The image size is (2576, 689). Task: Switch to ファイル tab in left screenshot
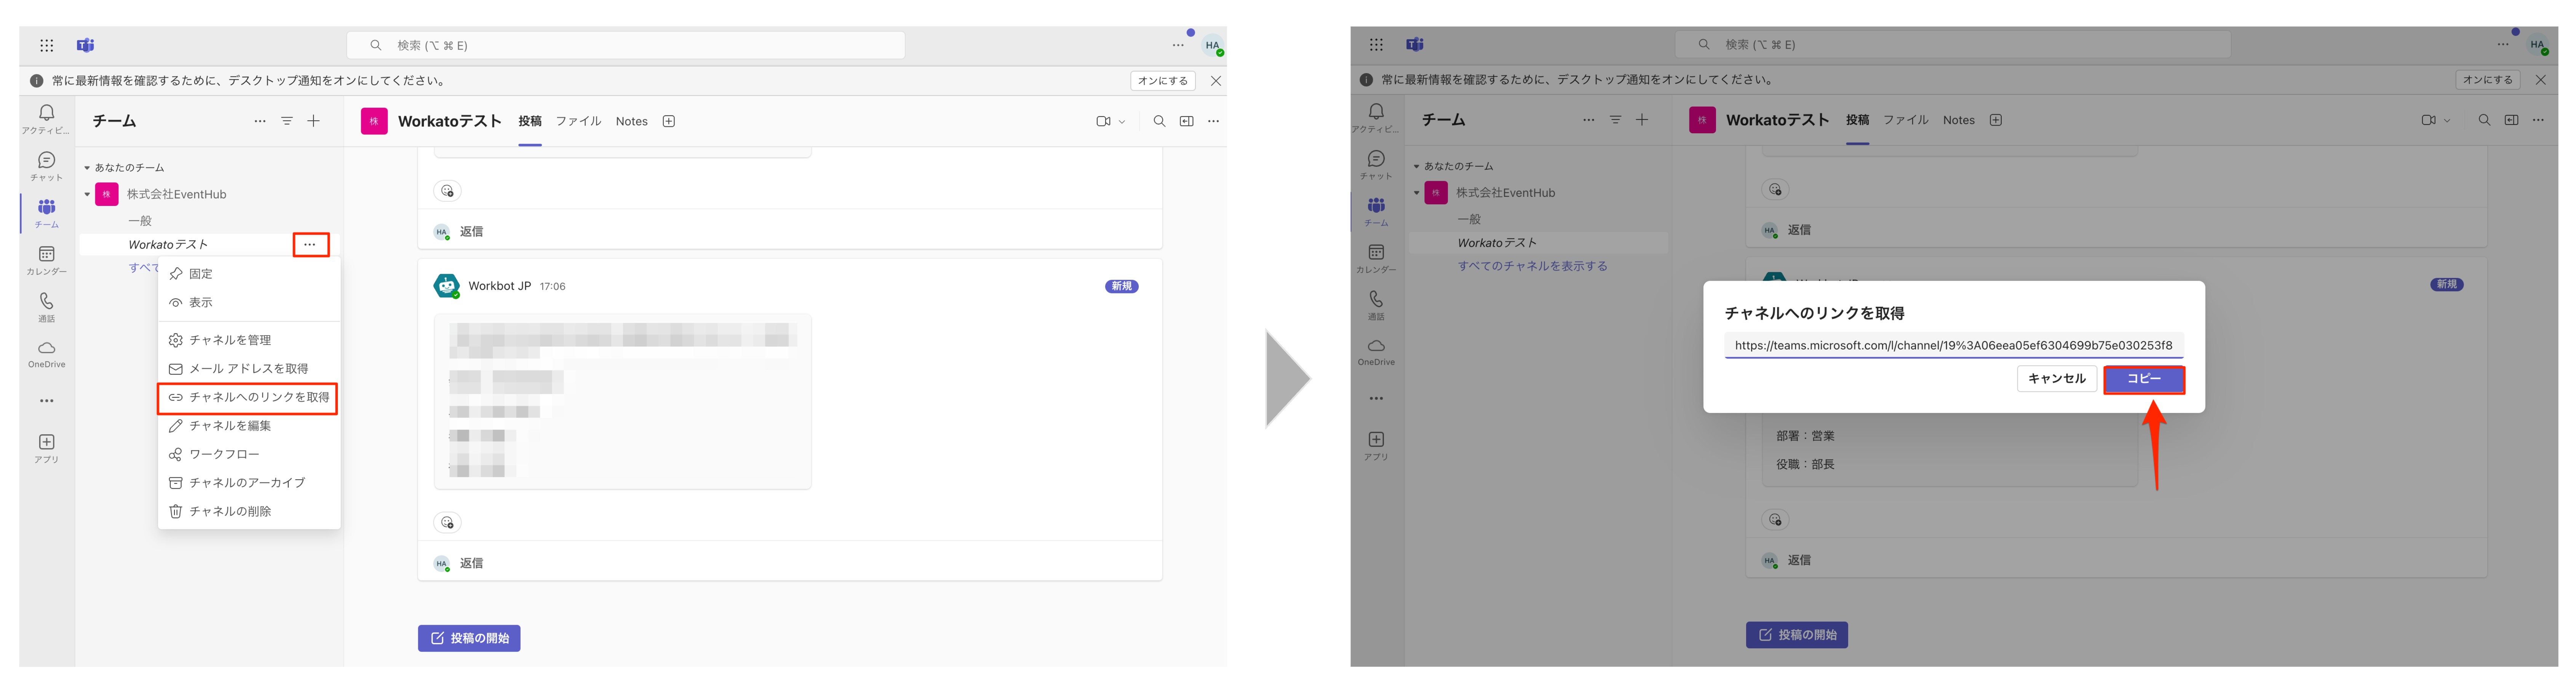point(578,121)
